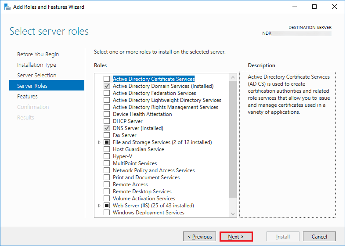Cancel the Add Roles wizard
This screenshot has height=246, width=346.
pos(319,236)
